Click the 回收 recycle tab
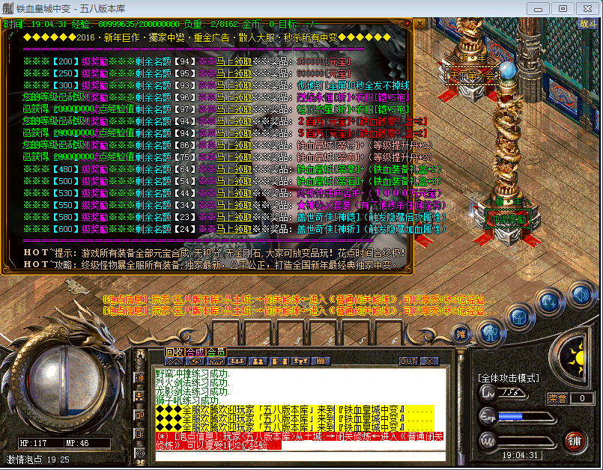Screen dimensions: 603x470 click(x=174, y=352)
